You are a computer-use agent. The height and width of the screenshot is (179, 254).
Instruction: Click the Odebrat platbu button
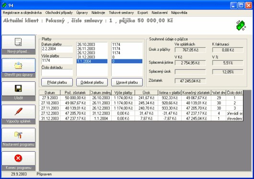pyautogui.click(x=92, y=82)
